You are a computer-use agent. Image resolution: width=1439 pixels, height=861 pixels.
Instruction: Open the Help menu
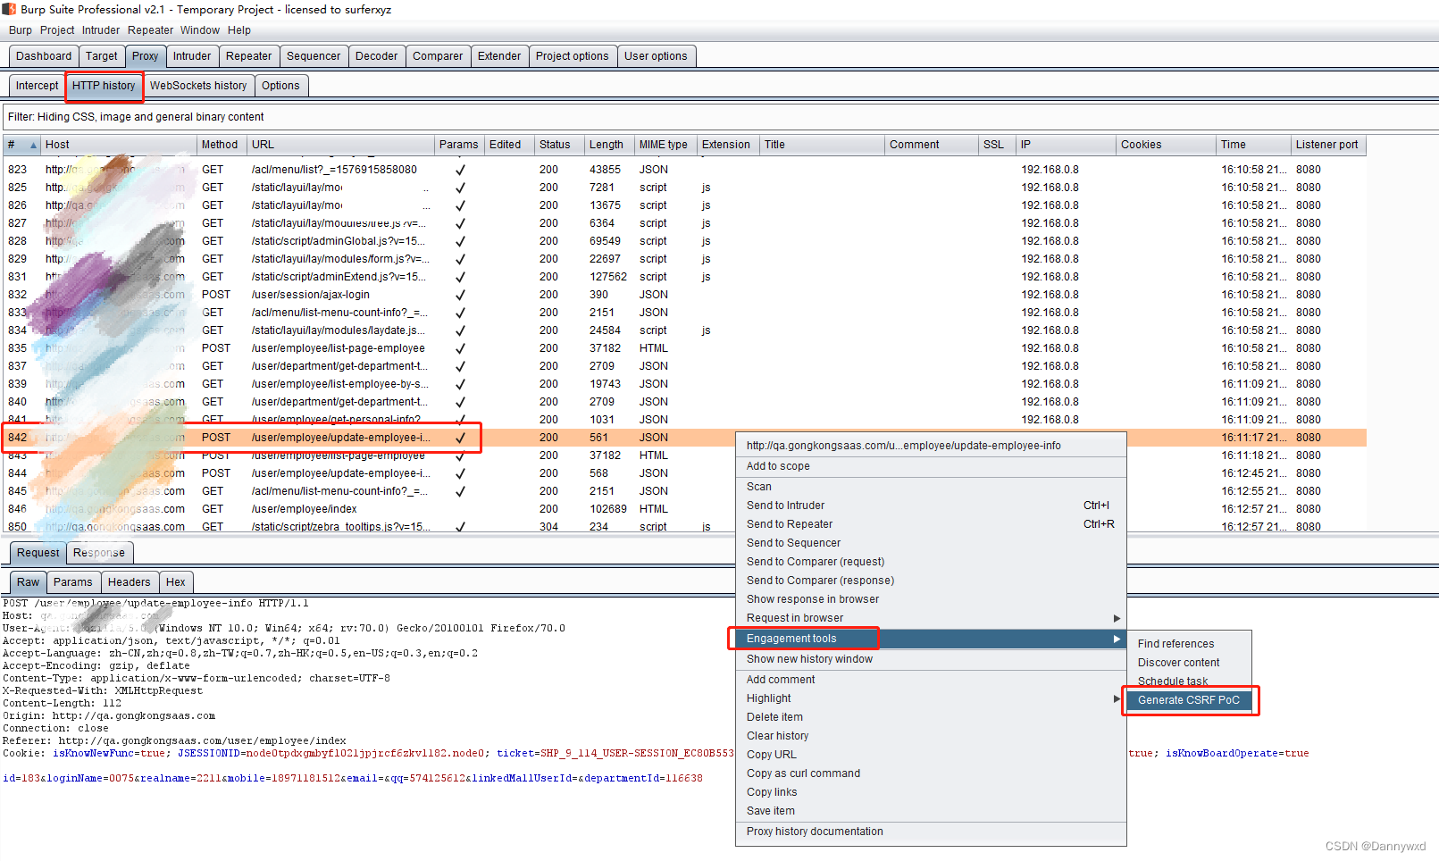click(x=239, y=30)
